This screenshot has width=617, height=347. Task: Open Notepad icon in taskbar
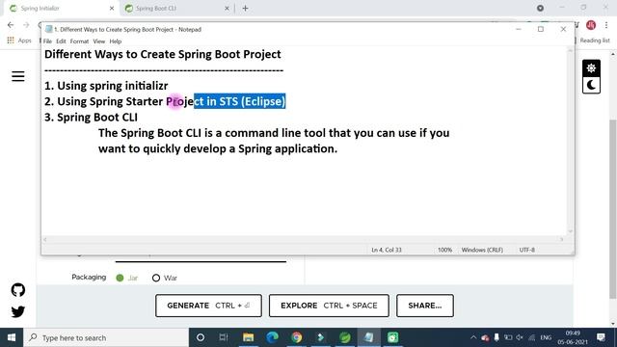coord(368,337)
